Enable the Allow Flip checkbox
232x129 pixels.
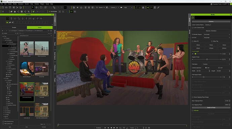coord(212,41)
